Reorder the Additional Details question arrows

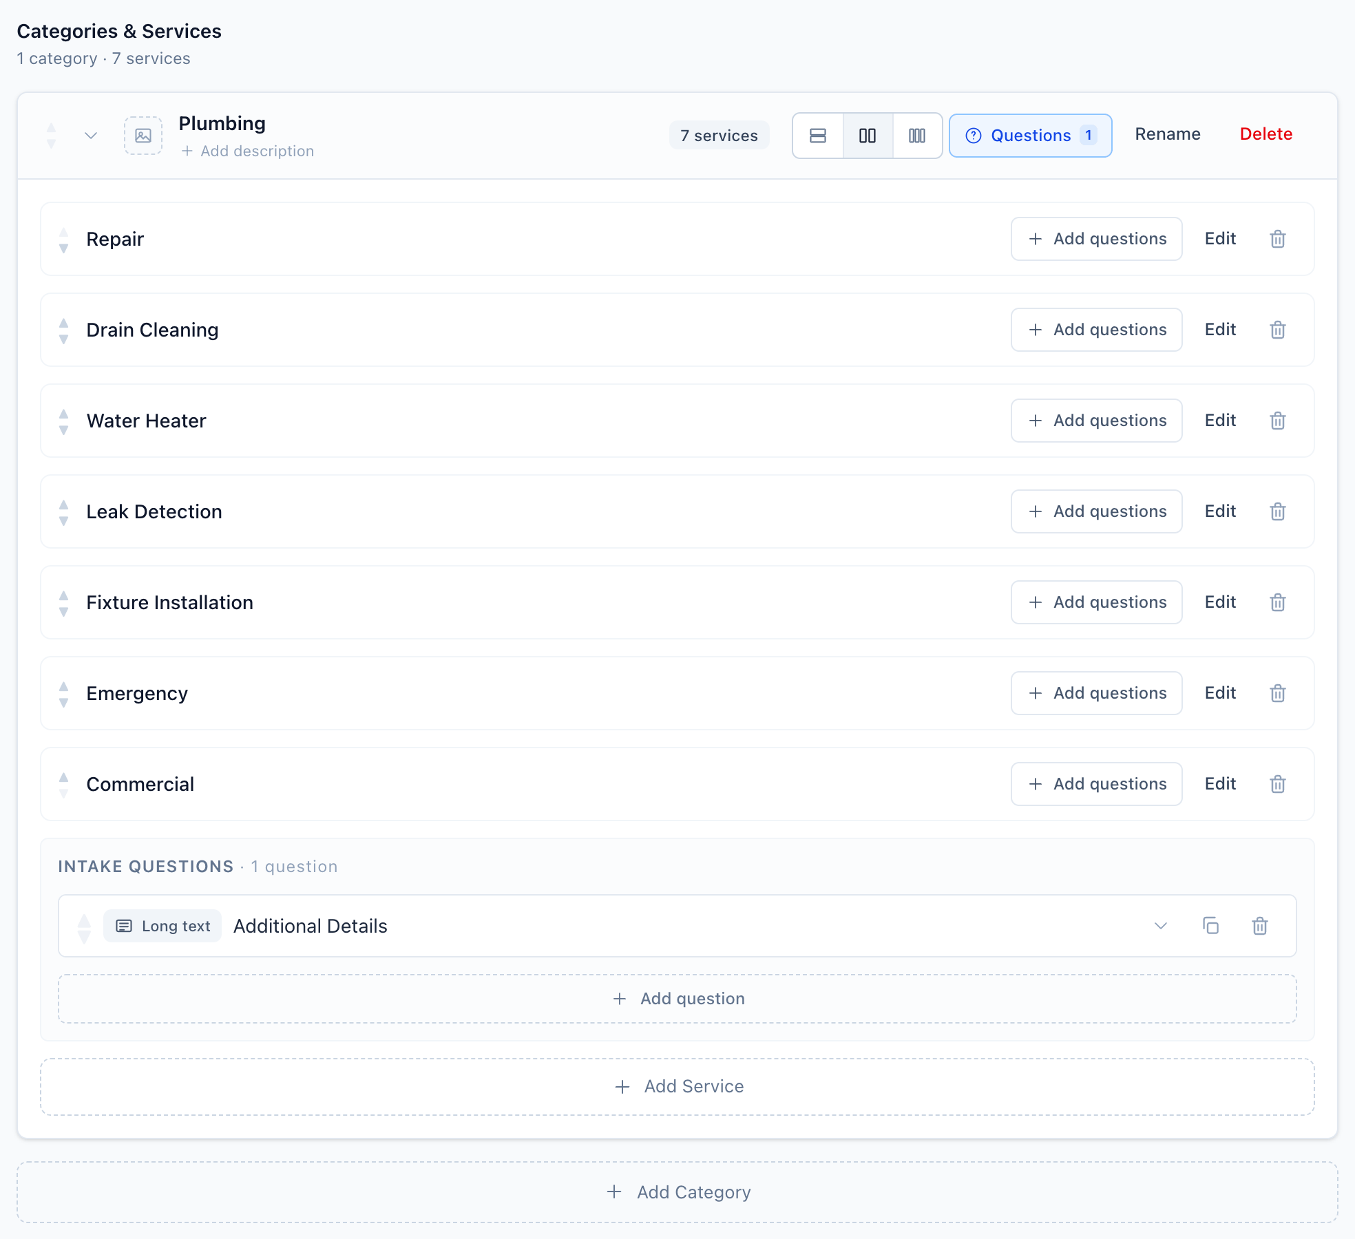84,928
